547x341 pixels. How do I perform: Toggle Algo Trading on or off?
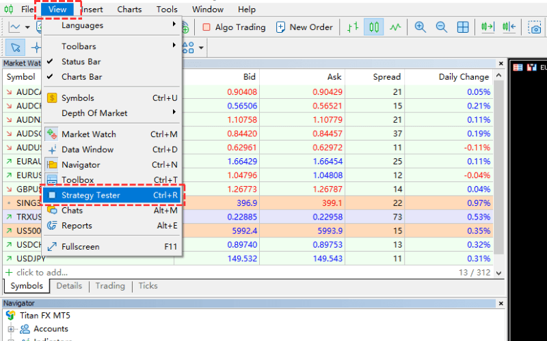coord(233,27)
